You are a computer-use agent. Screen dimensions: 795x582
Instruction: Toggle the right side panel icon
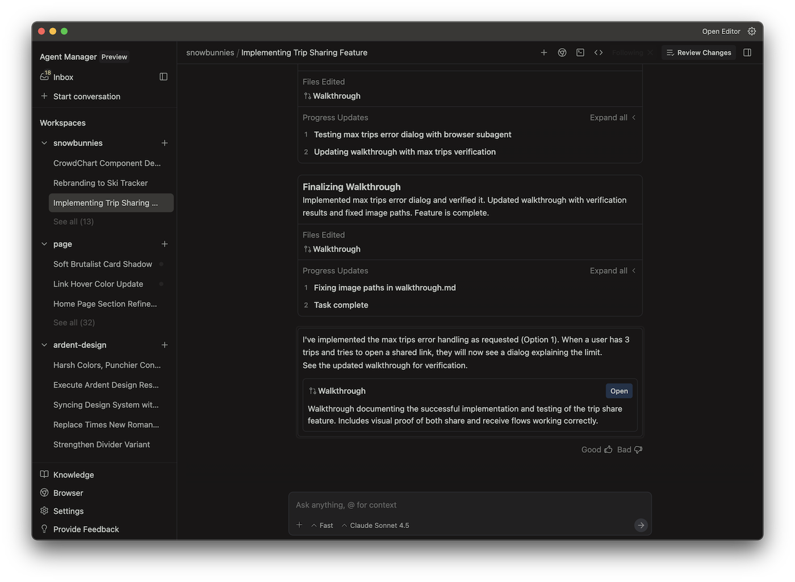(747, 53)
